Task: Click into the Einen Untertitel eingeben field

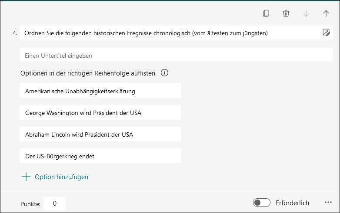Action: [x=176, y=55]
